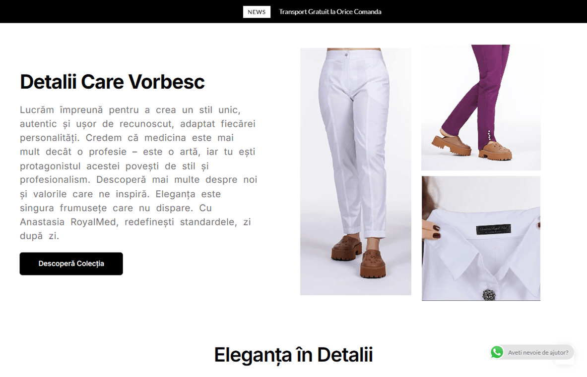Click the waist button on white trousers
The image size is (587, 377).
(346, 55)
